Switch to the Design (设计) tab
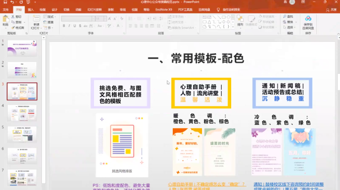Image resolution: width=340 pixels, height=190 pixels. coord(55,10)
